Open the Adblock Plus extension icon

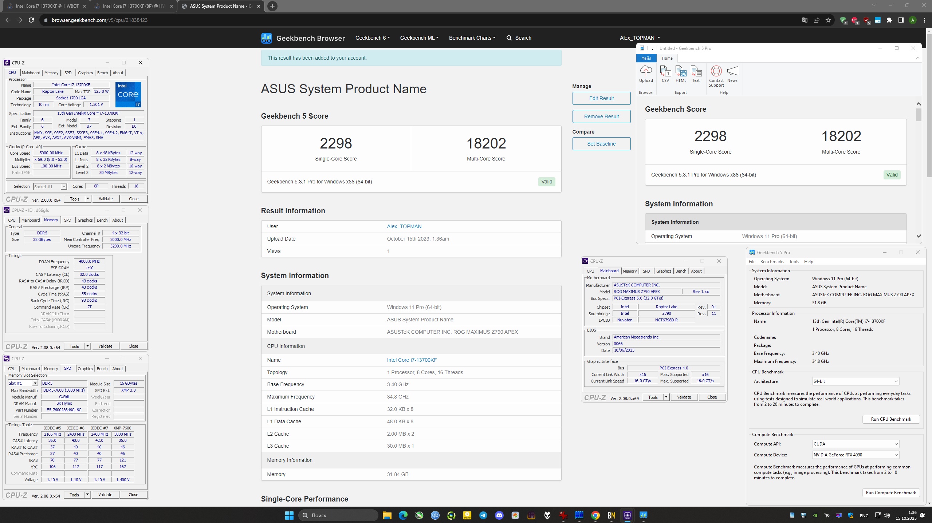click(x=854, y=20)
